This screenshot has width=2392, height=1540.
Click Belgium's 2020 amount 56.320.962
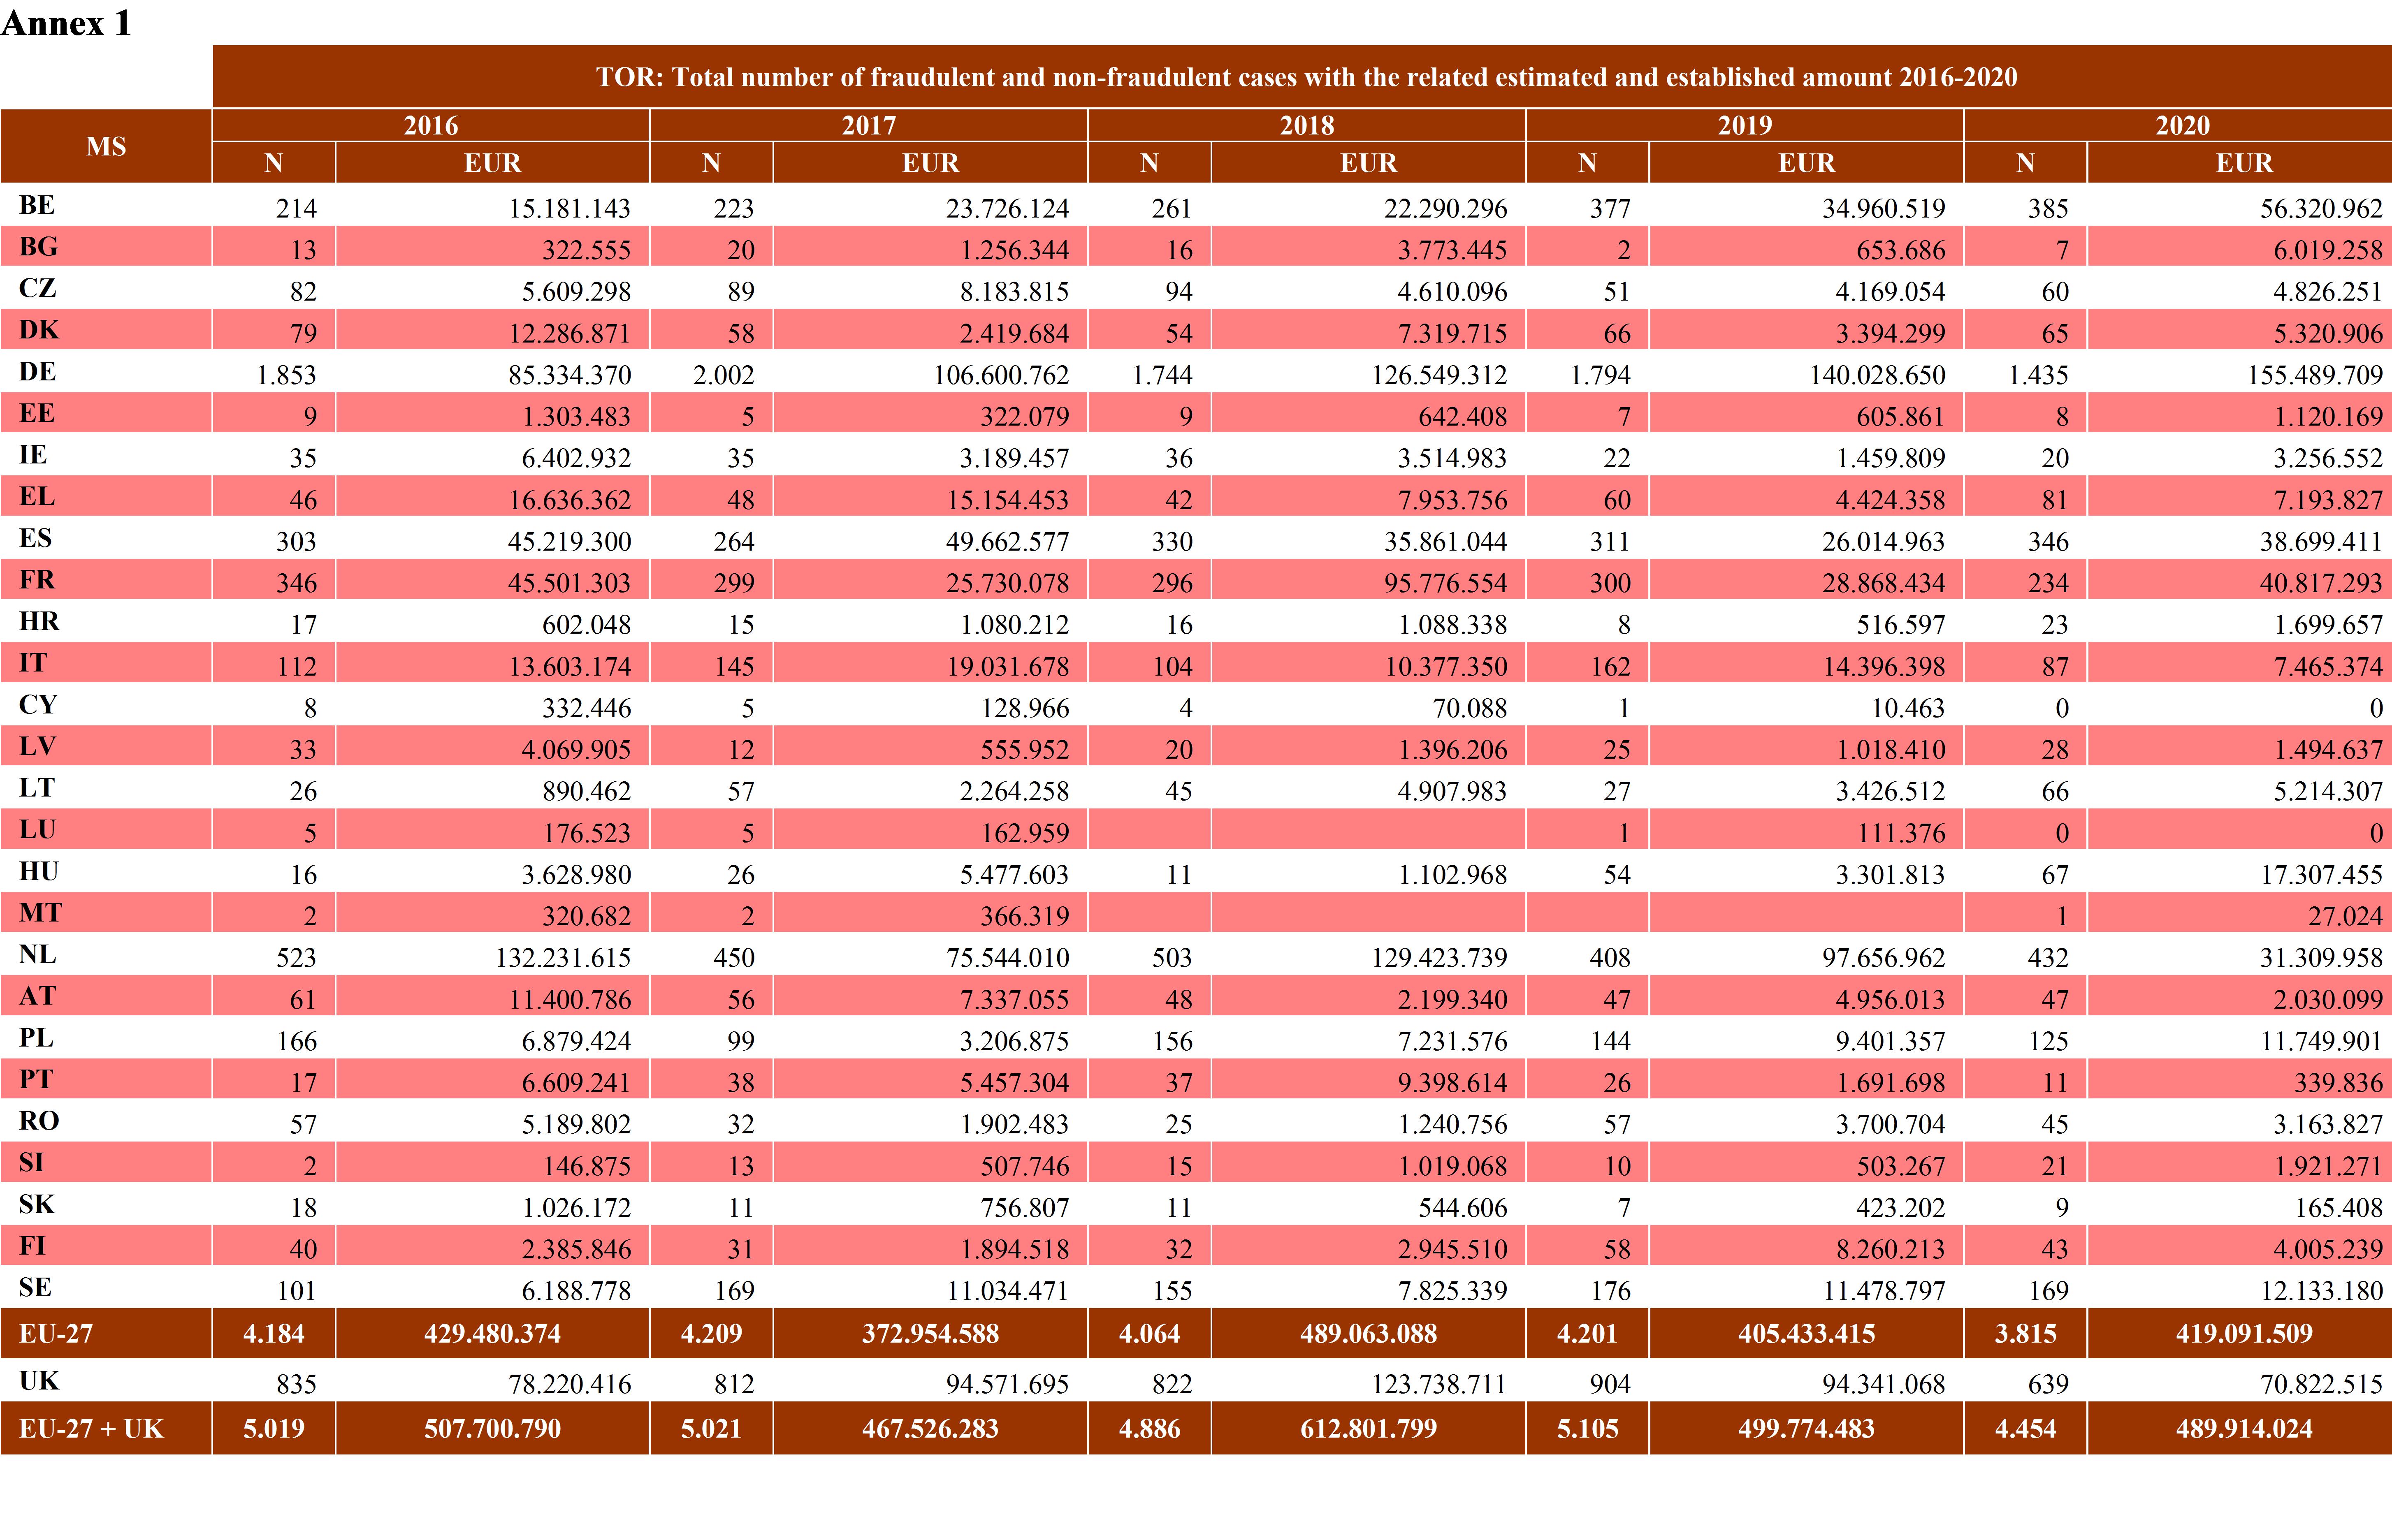click(2321, 208)
